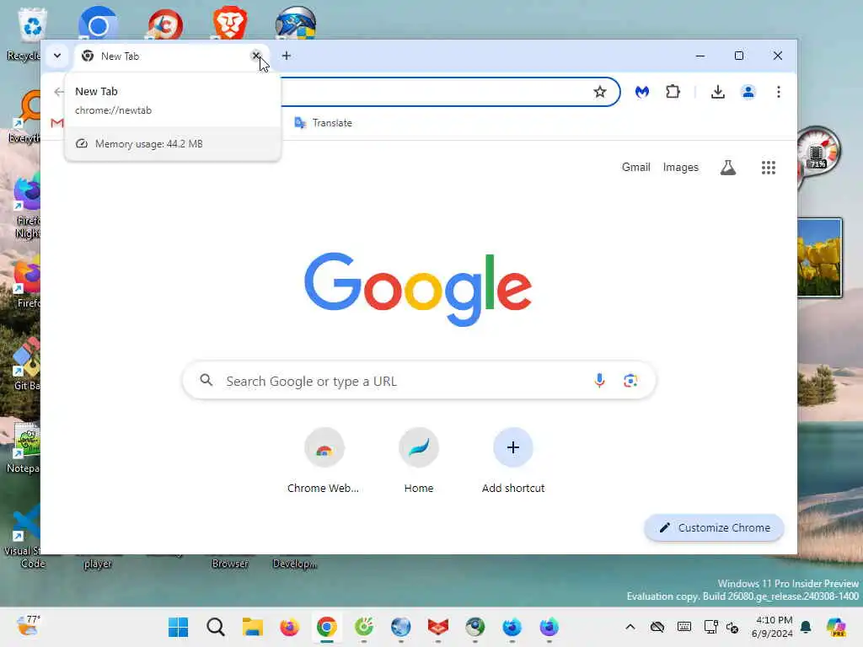
Task: Open Windows taskbar Search
Action: point(215,627)
